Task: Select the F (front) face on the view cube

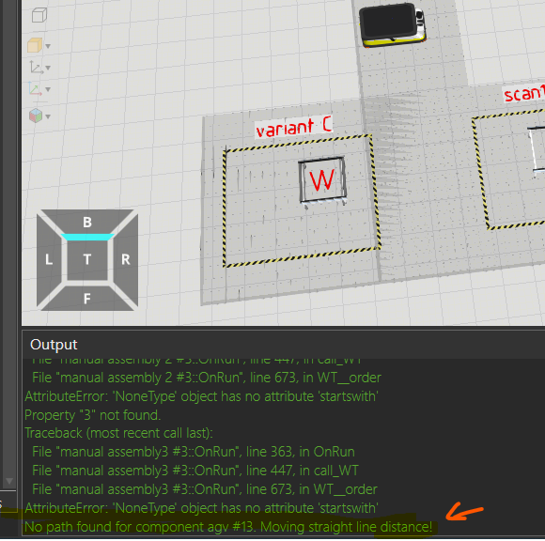Action: pyautogui.click(x=87, y=299)
